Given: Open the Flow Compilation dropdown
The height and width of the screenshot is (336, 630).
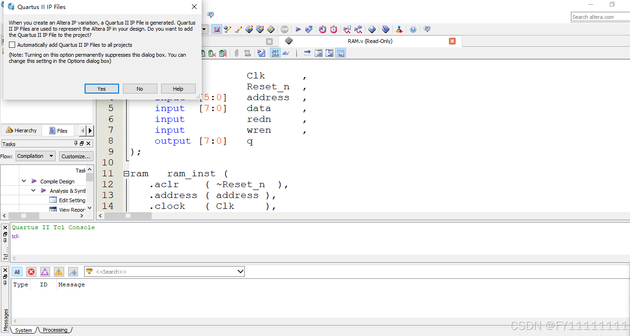Looking at the screenshot, I should 35,156.
